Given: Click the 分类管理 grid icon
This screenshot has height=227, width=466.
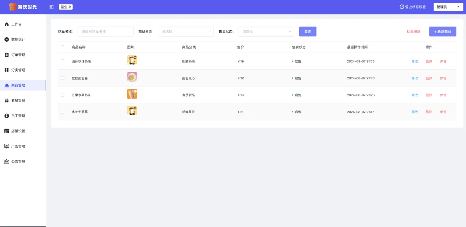Looking at the screenshot, I should coord(7,70).
